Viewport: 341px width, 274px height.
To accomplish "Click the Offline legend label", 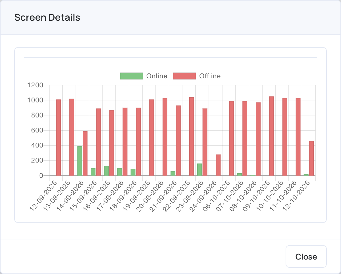I will (x=210, y=76).
